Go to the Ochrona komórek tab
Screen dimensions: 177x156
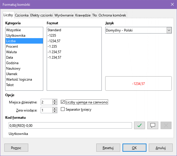(112, 15)
